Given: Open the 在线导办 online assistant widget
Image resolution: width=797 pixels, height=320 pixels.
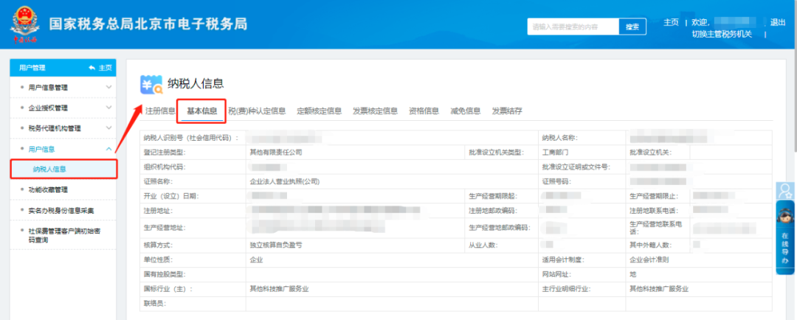Looking at the screenshot, I should (x=785, y=227).
